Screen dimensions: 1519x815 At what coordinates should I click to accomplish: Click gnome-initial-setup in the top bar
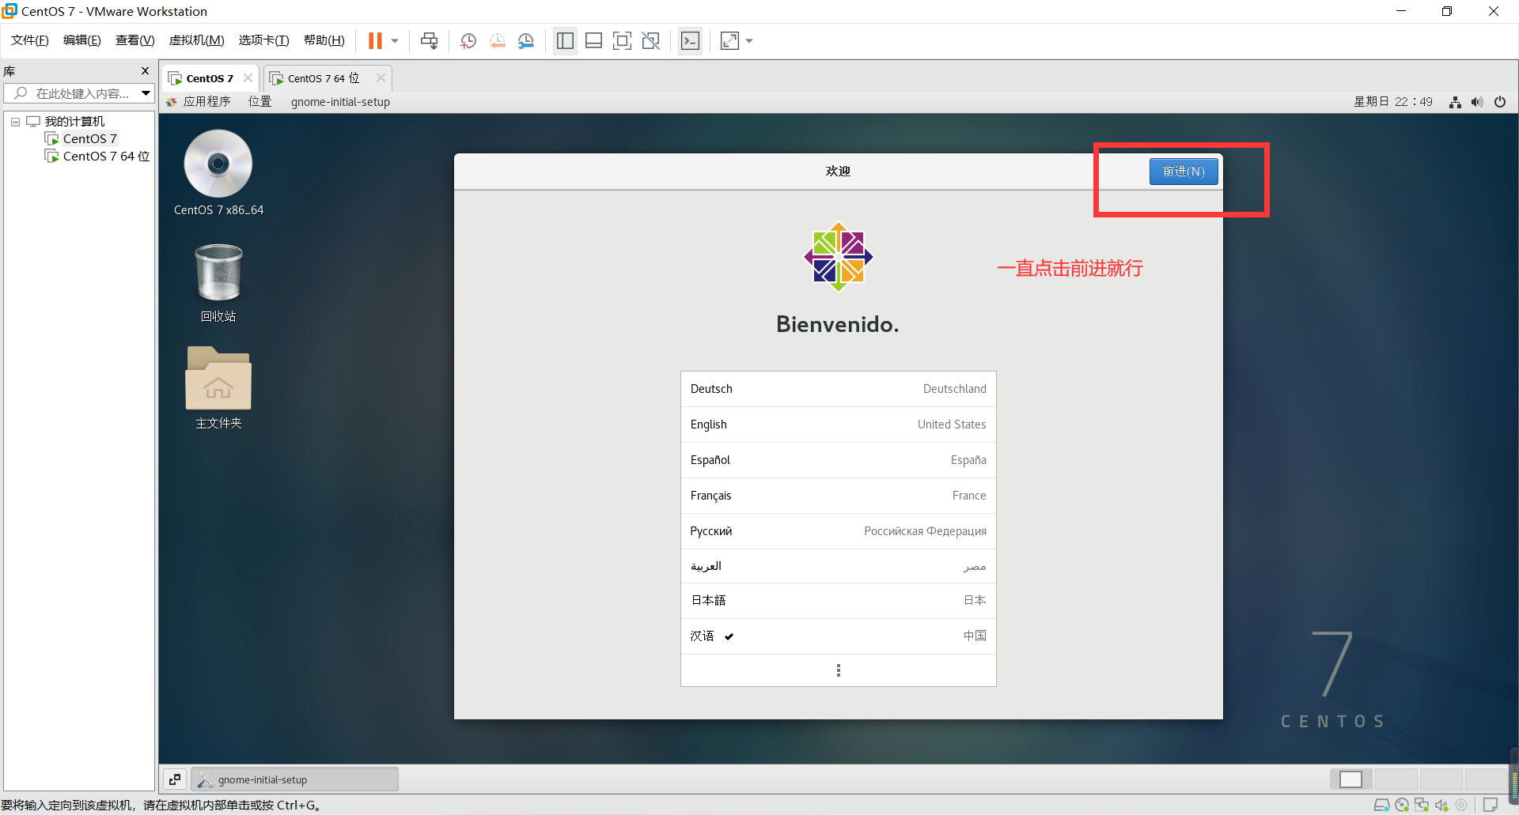click(340, 102)
